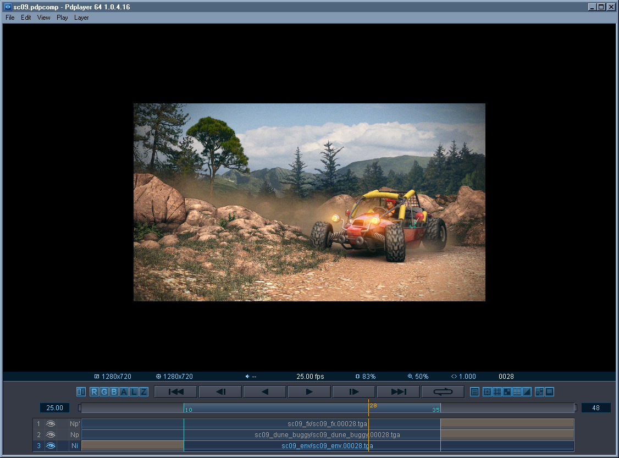Click the 25.00 frame rate field
The height and width of the screenshot is (458, 619).
54,408
